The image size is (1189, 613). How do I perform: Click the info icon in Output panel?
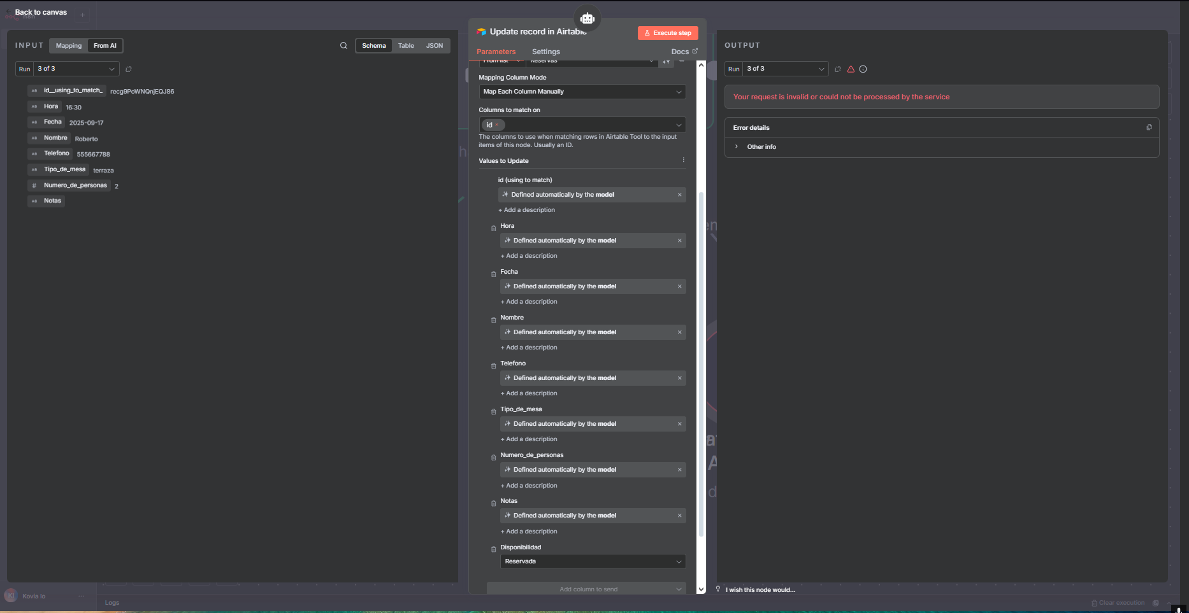point(863,69)
